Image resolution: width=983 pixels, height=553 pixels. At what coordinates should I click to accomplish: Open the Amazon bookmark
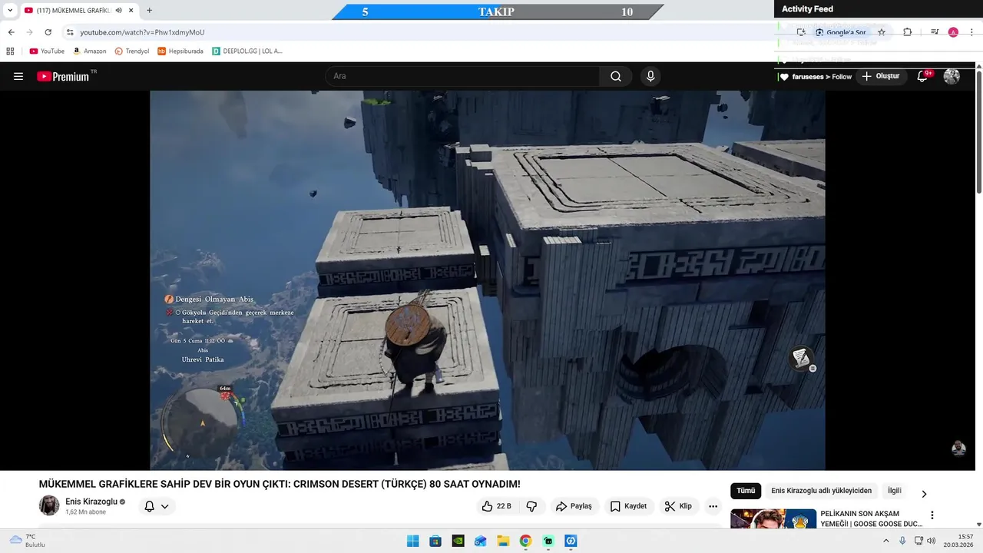tap(90, 51)
